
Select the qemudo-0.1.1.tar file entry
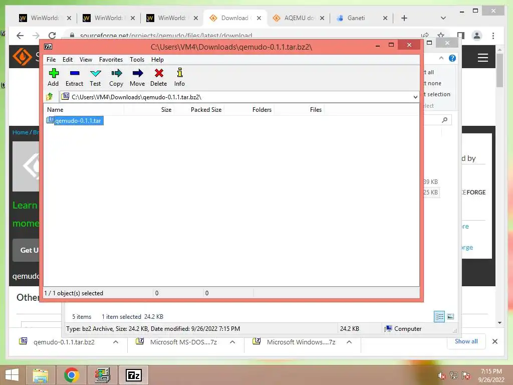tap(75, 120)
